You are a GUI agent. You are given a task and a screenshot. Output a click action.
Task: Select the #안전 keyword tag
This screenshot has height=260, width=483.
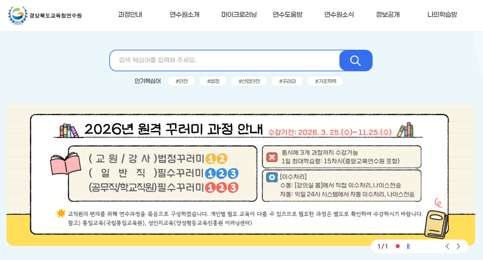[181, 81]
